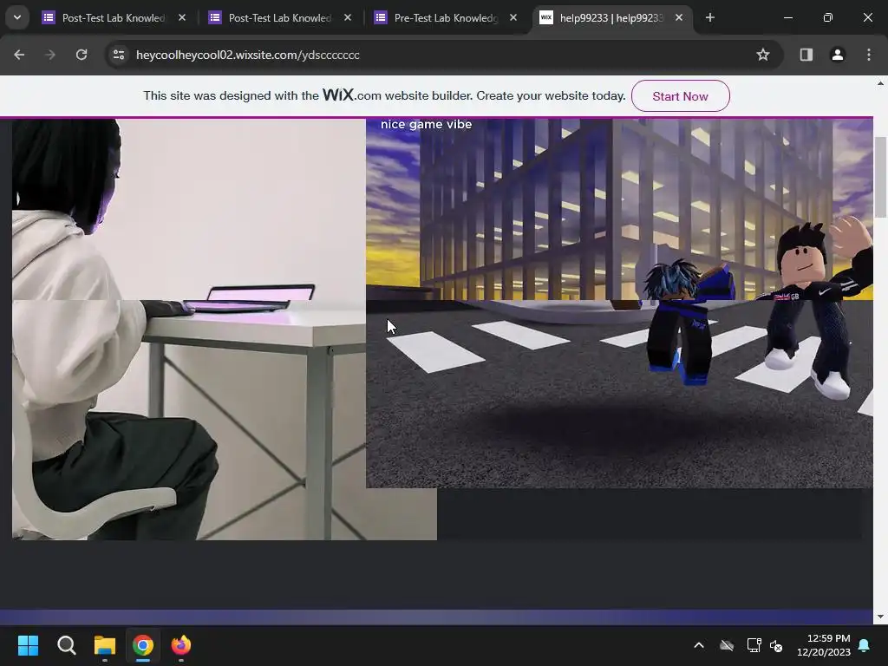Close the help99233 tab
Viewport: 888px width, 666px height.
679,17
